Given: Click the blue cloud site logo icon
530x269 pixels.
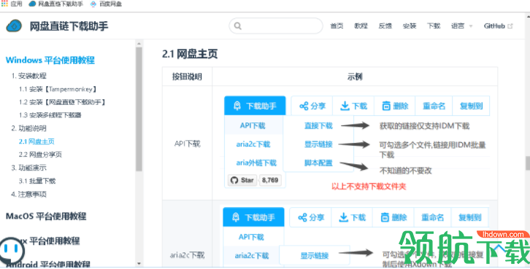Looking at the screenshot, I should click(x=14, y=26).
